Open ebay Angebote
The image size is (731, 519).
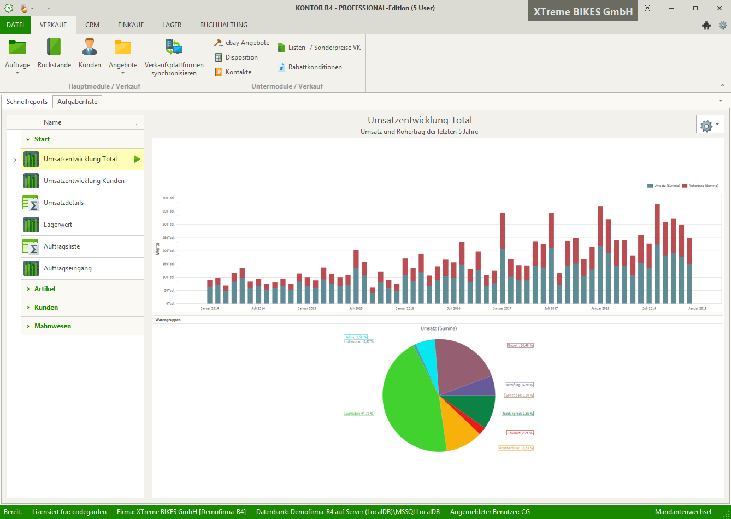tap(241, 43)
